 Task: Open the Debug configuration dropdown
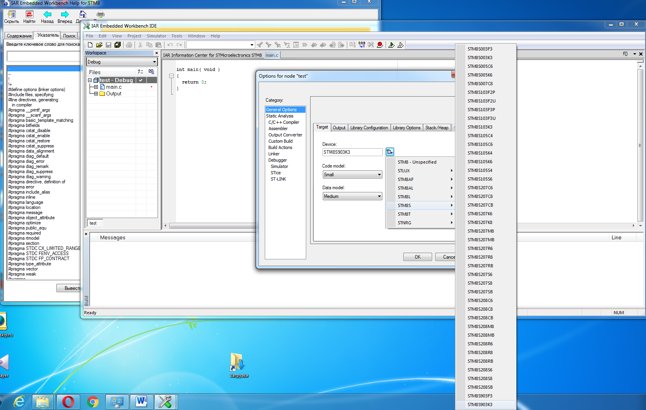[x=154, y=62]
